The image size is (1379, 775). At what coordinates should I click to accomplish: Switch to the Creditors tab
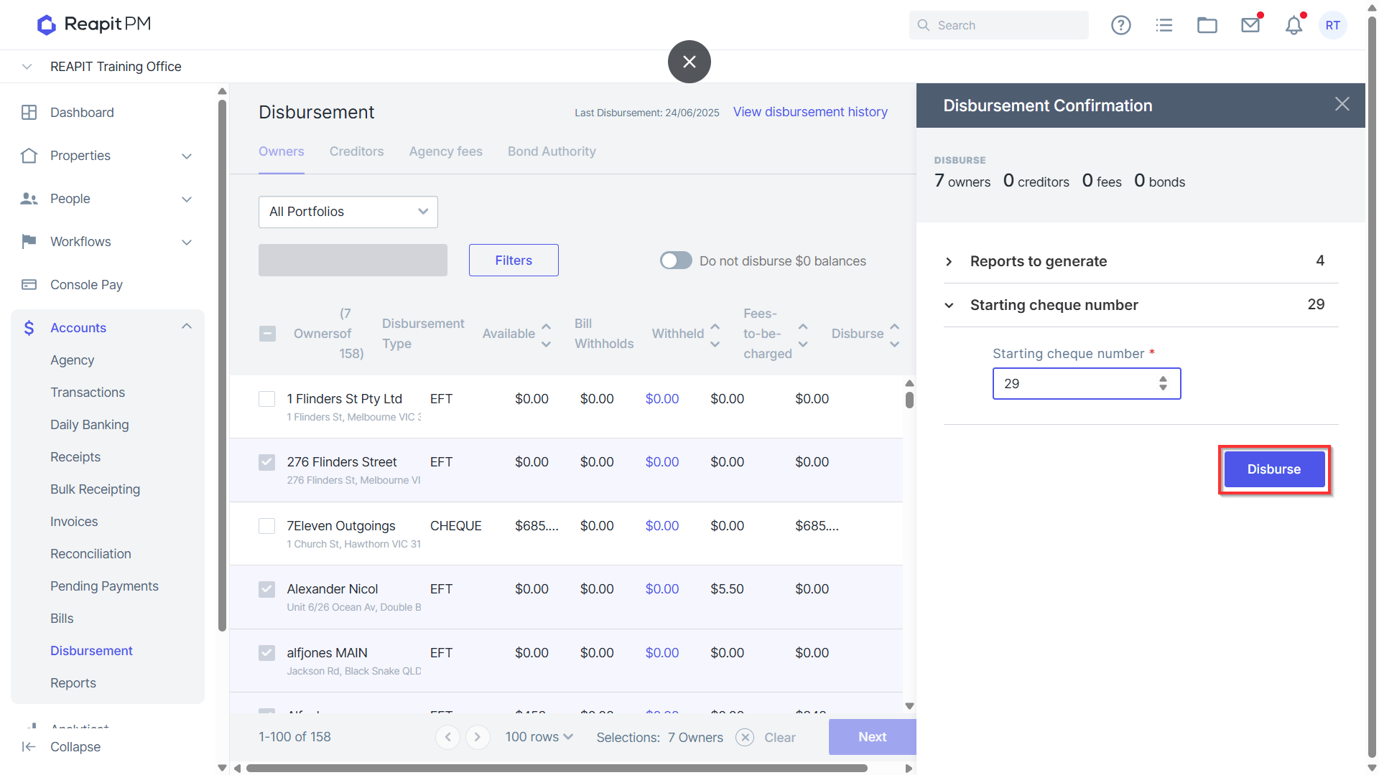[357, 151]
